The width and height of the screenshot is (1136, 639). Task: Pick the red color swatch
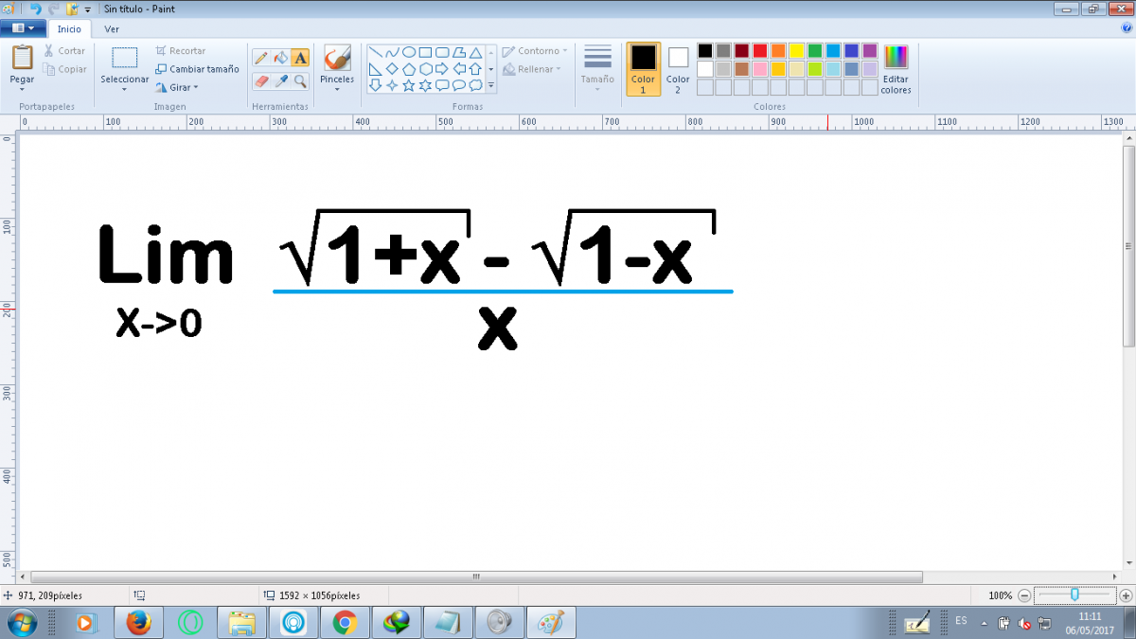759,51
